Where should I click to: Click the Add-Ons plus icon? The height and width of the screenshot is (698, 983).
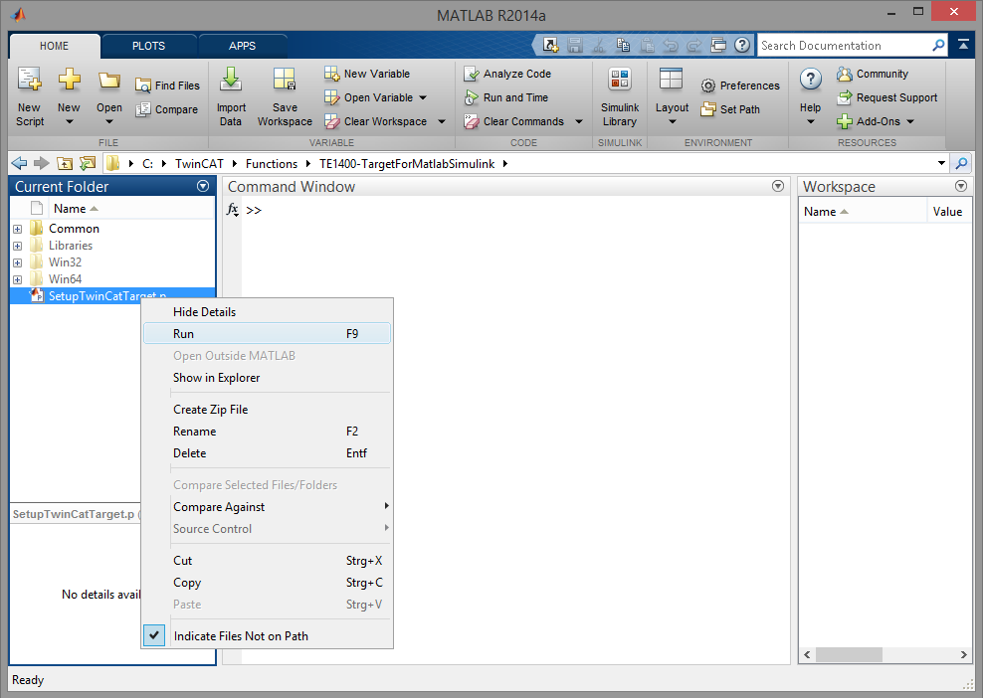[845, 121]
